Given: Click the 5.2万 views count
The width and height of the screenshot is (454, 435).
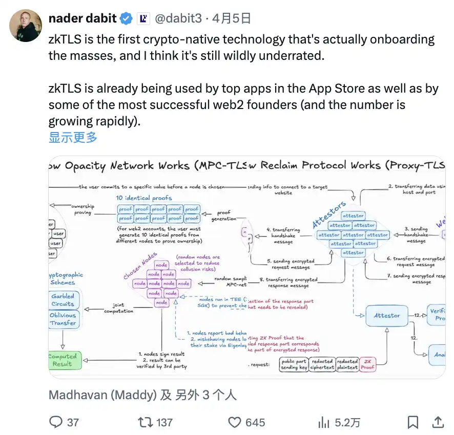Looking at the screenshot, I should 347,422.
